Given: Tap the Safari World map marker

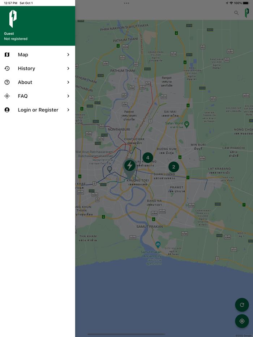Looking at the screenshot, I should tap(186, 124).
